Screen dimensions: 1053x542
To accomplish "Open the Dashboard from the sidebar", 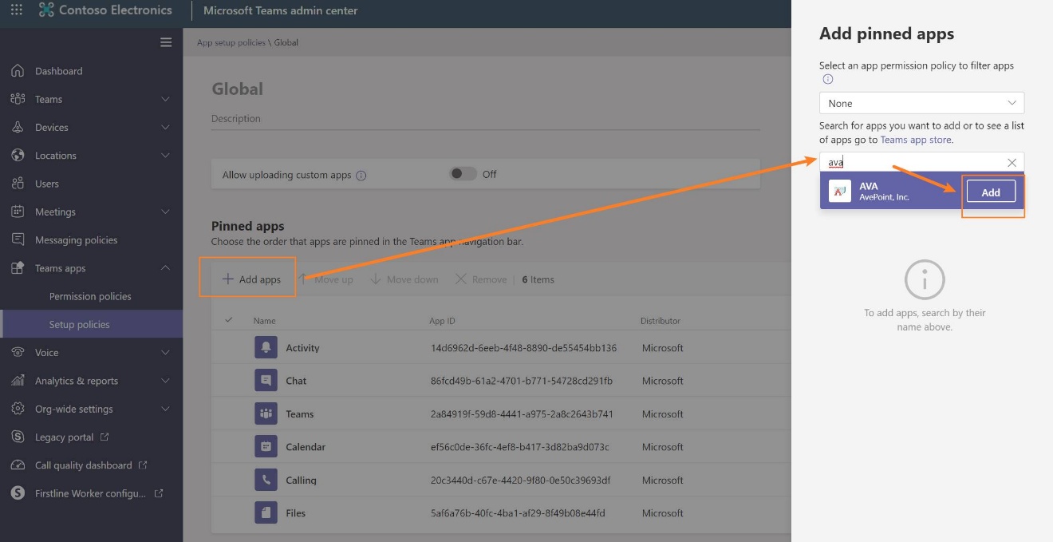I will 57,70.
